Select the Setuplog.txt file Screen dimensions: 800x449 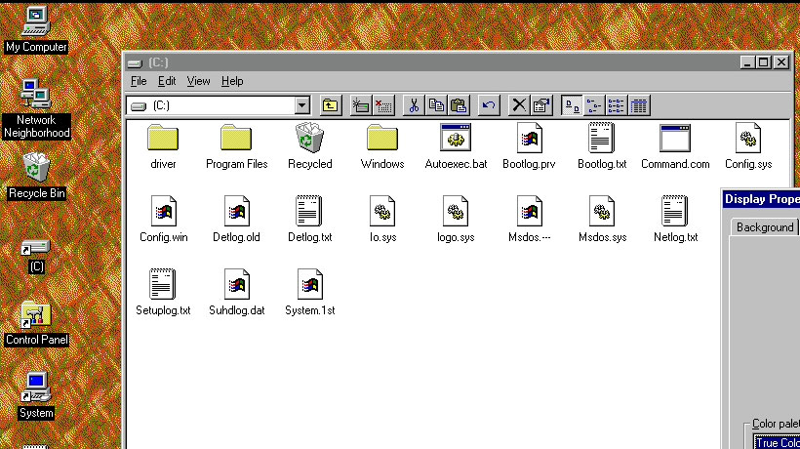tap(163, 293)
